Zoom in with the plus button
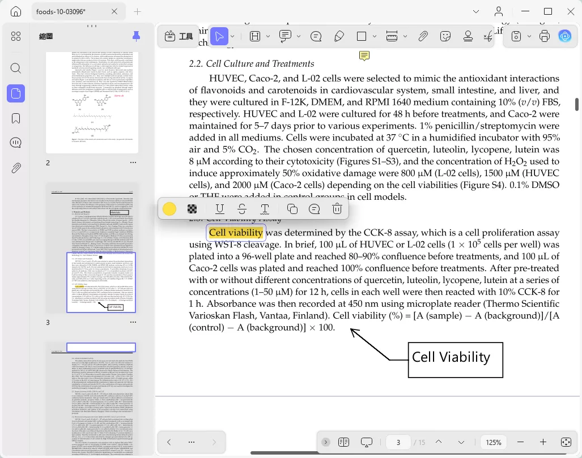This screenshot has height=458, width=582. [x=543, y=442]
